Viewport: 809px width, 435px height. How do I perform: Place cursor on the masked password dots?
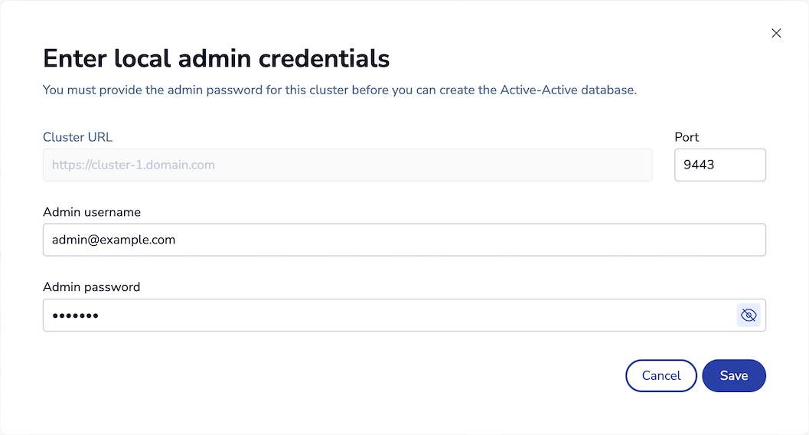click(x=75, y=316)
